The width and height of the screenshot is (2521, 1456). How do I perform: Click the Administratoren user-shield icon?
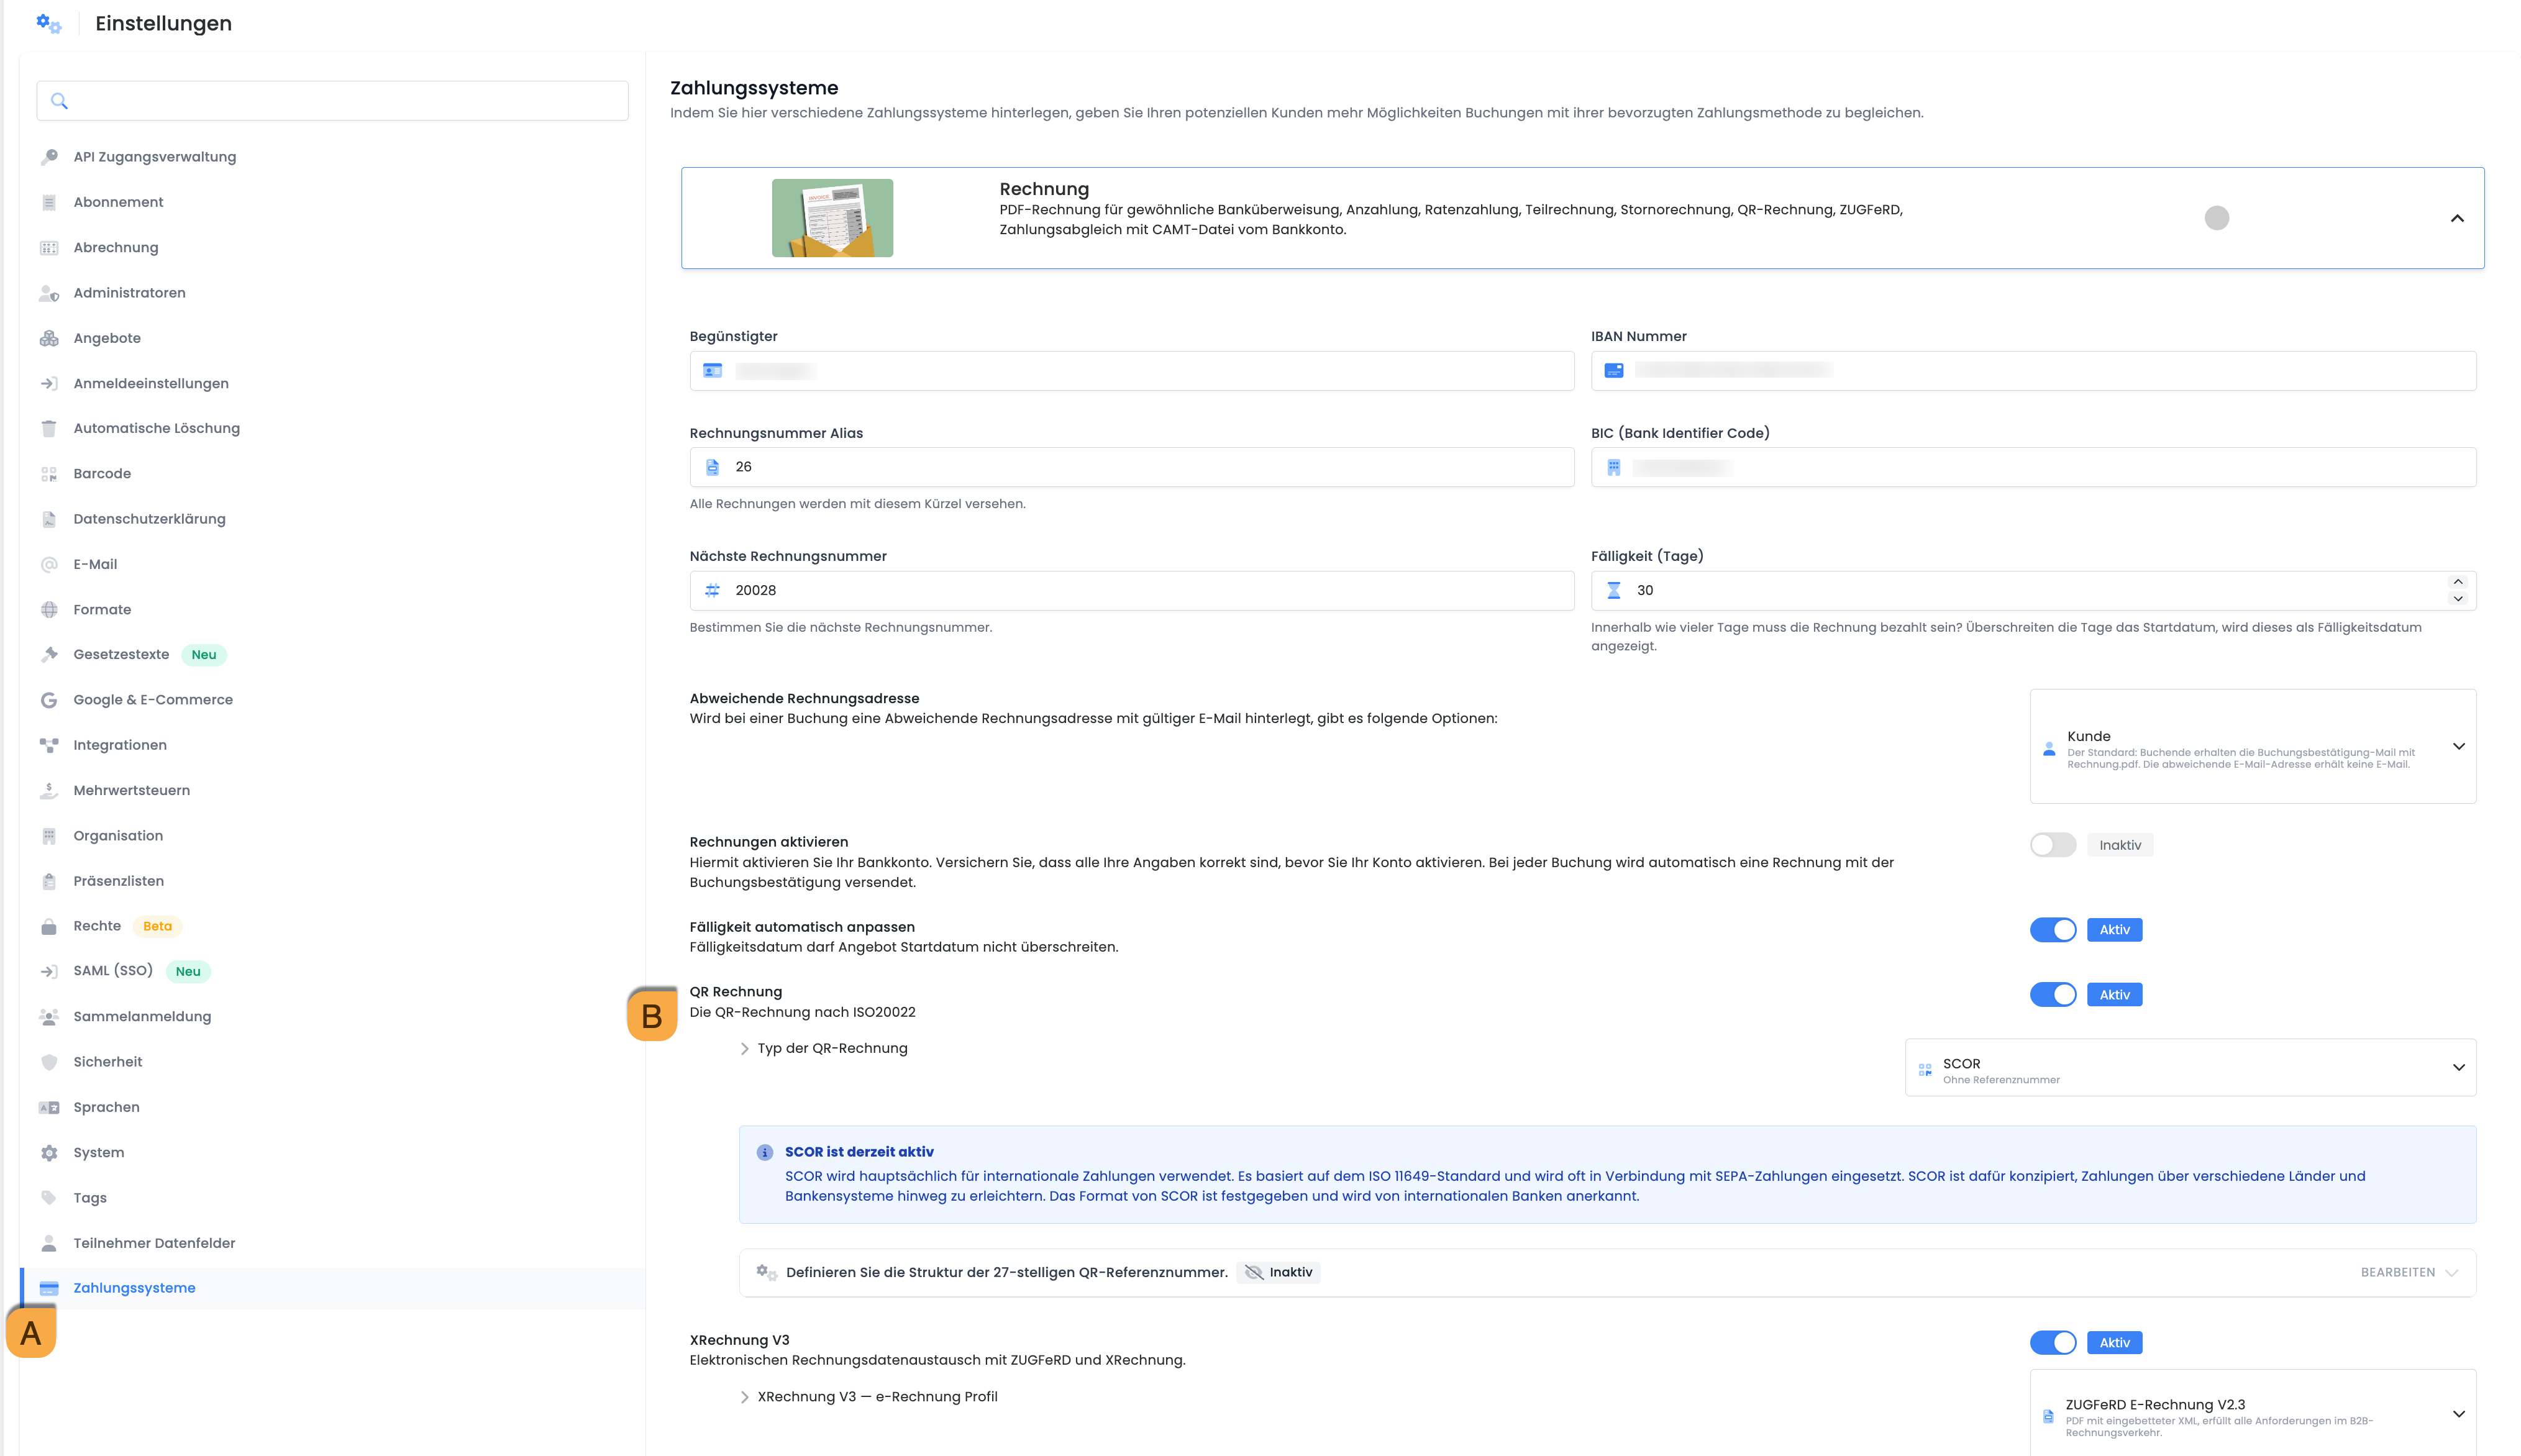pyautogui.click(x=49, y=293)
